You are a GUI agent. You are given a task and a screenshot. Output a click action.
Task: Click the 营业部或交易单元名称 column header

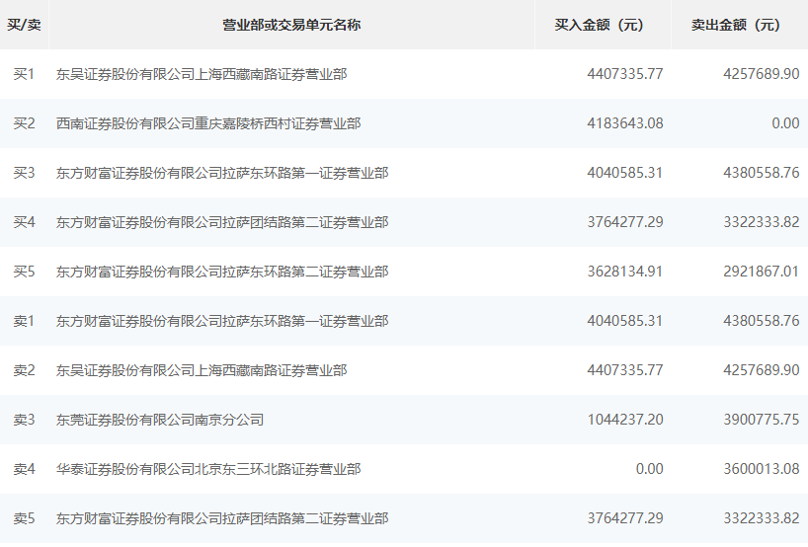[291, 25]
